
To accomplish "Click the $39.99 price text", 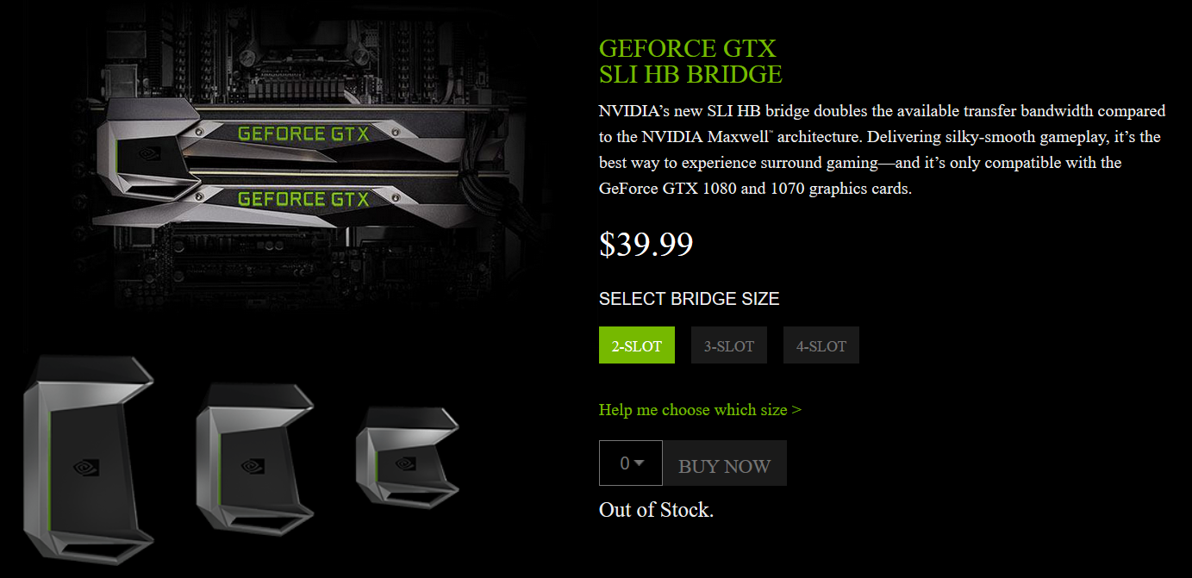I will pos(646,245).
